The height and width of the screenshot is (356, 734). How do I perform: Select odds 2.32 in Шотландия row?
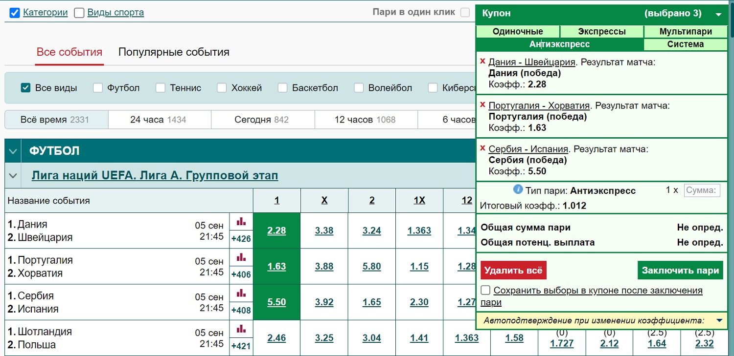tap(704, 344)
